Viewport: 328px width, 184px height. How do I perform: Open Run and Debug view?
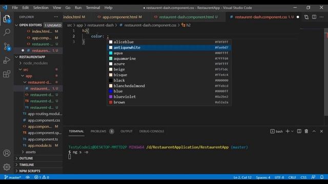(x=7, y=60)
